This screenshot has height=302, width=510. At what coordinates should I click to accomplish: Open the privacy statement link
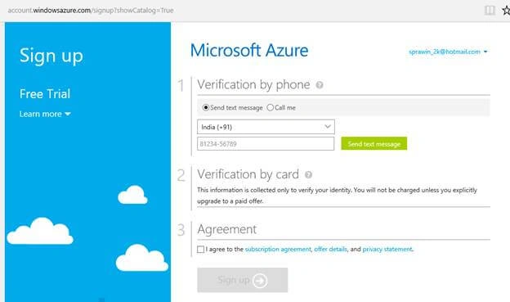point(387,250)
